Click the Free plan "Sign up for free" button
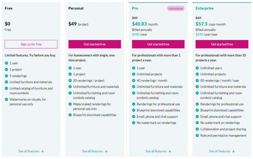Viewport: 253px width, 159px height. (31, 44)
